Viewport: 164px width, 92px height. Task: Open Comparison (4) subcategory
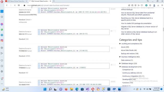[x=128, y=70]
